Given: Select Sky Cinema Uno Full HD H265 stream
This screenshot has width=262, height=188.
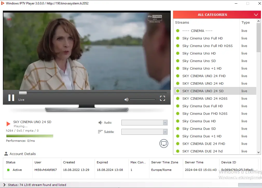Looking at the screenshot, I should (x=215, y=46).
